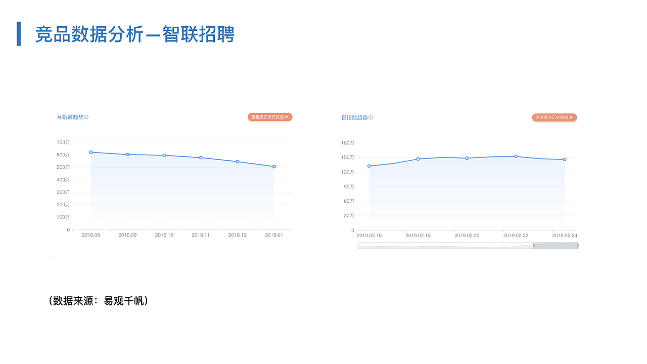
Task: Click the 150万 y-axis label
Action: [x=348, y=158]
